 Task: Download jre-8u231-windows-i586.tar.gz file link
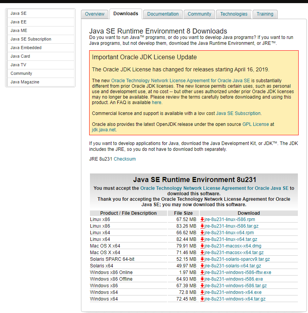(x=236, y=286)
